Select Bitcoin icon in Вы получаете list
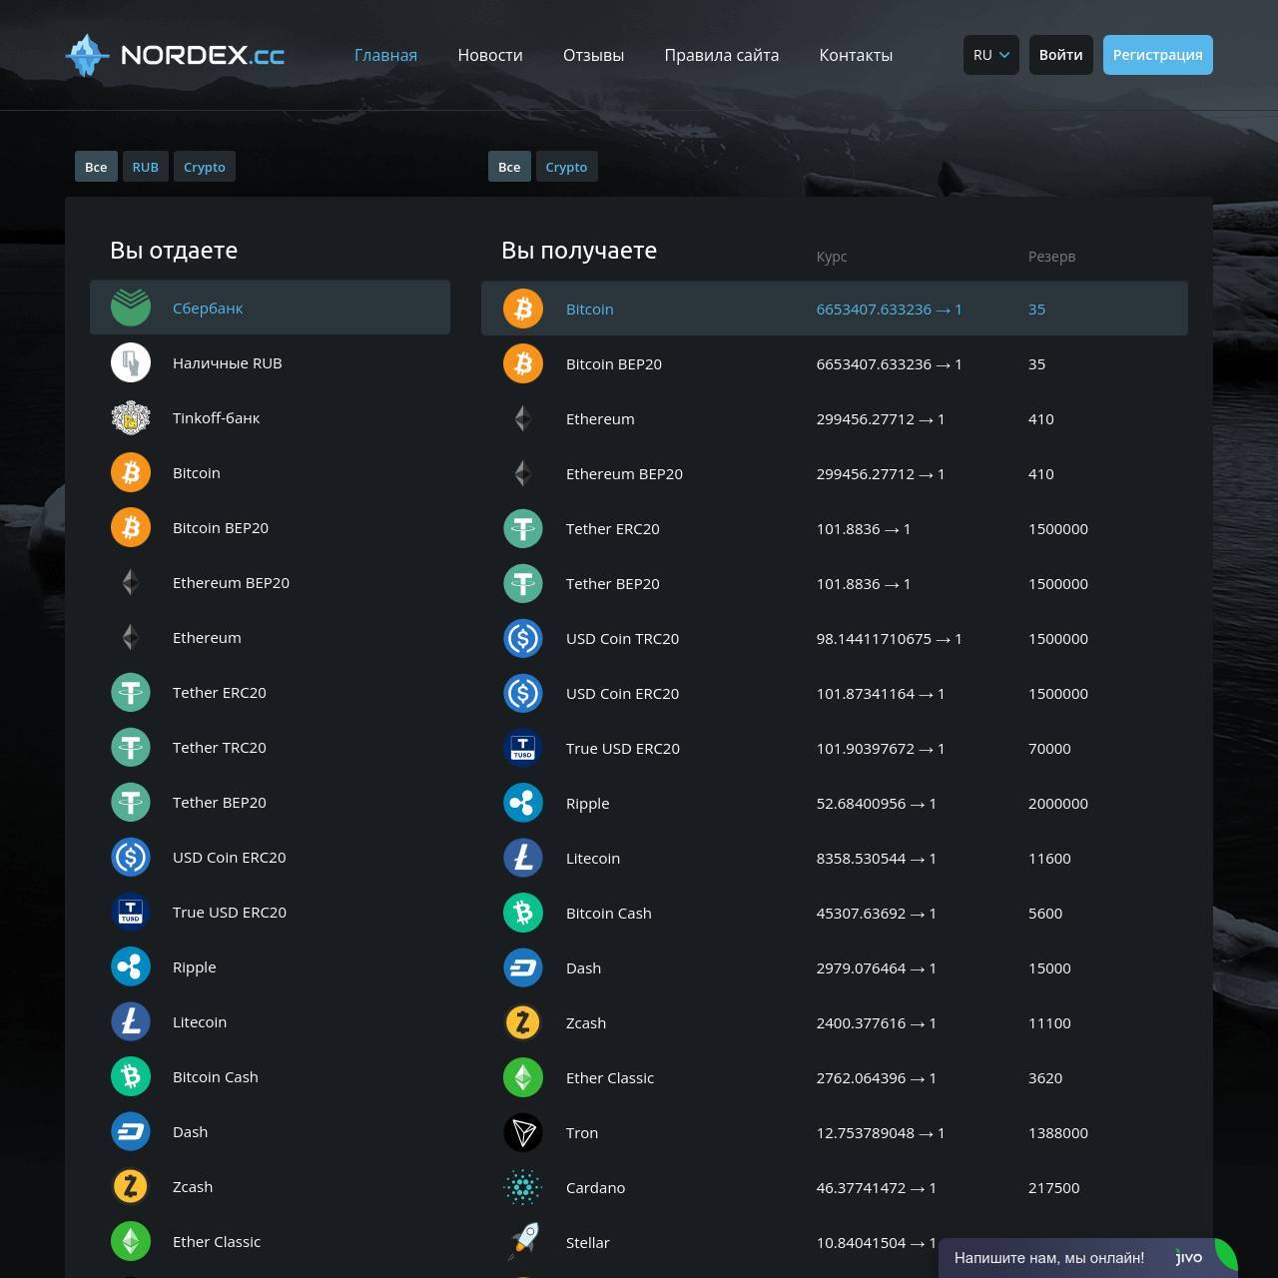The image size is (1278, 1278). [523, 309]
